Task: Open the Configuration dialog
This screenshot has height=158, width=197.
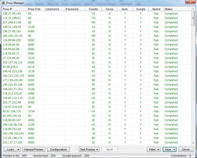Action: tap(58, 150)
